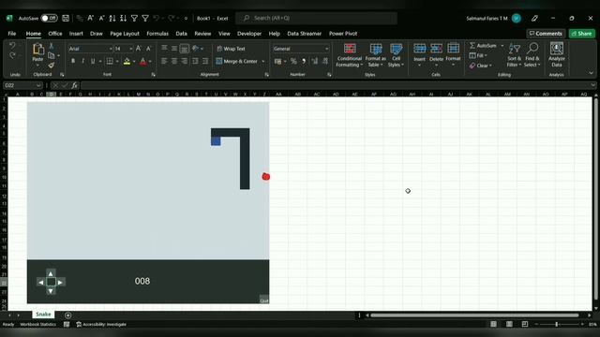Click the Borders icon
This screenshot has width=600, height=337.
point(110,61)
